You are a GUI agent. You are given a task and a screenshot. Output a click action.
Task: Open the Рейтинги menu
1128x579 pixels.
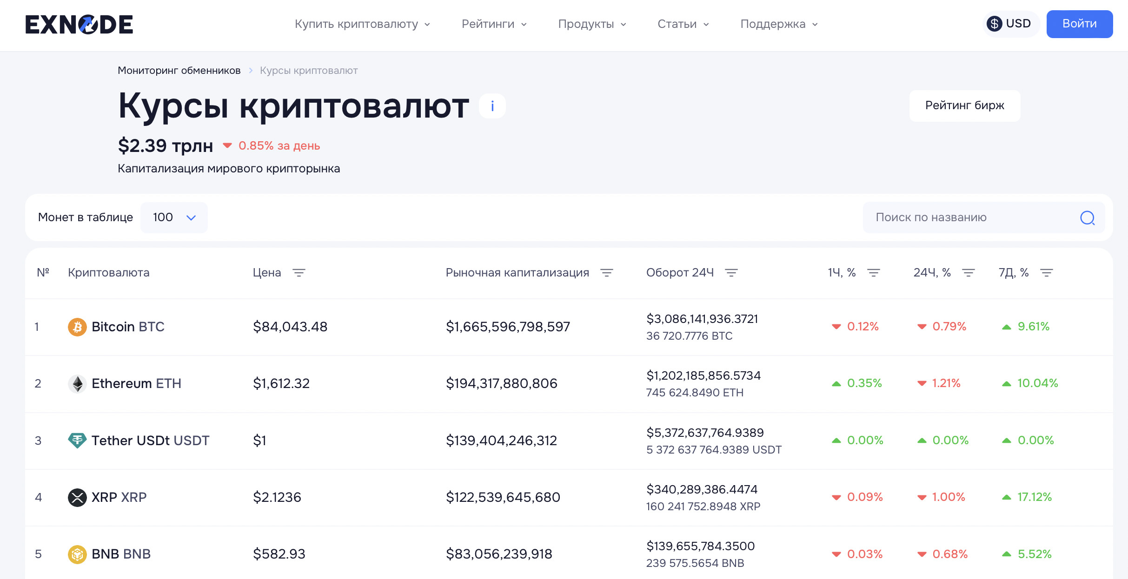tap(494, 24)
